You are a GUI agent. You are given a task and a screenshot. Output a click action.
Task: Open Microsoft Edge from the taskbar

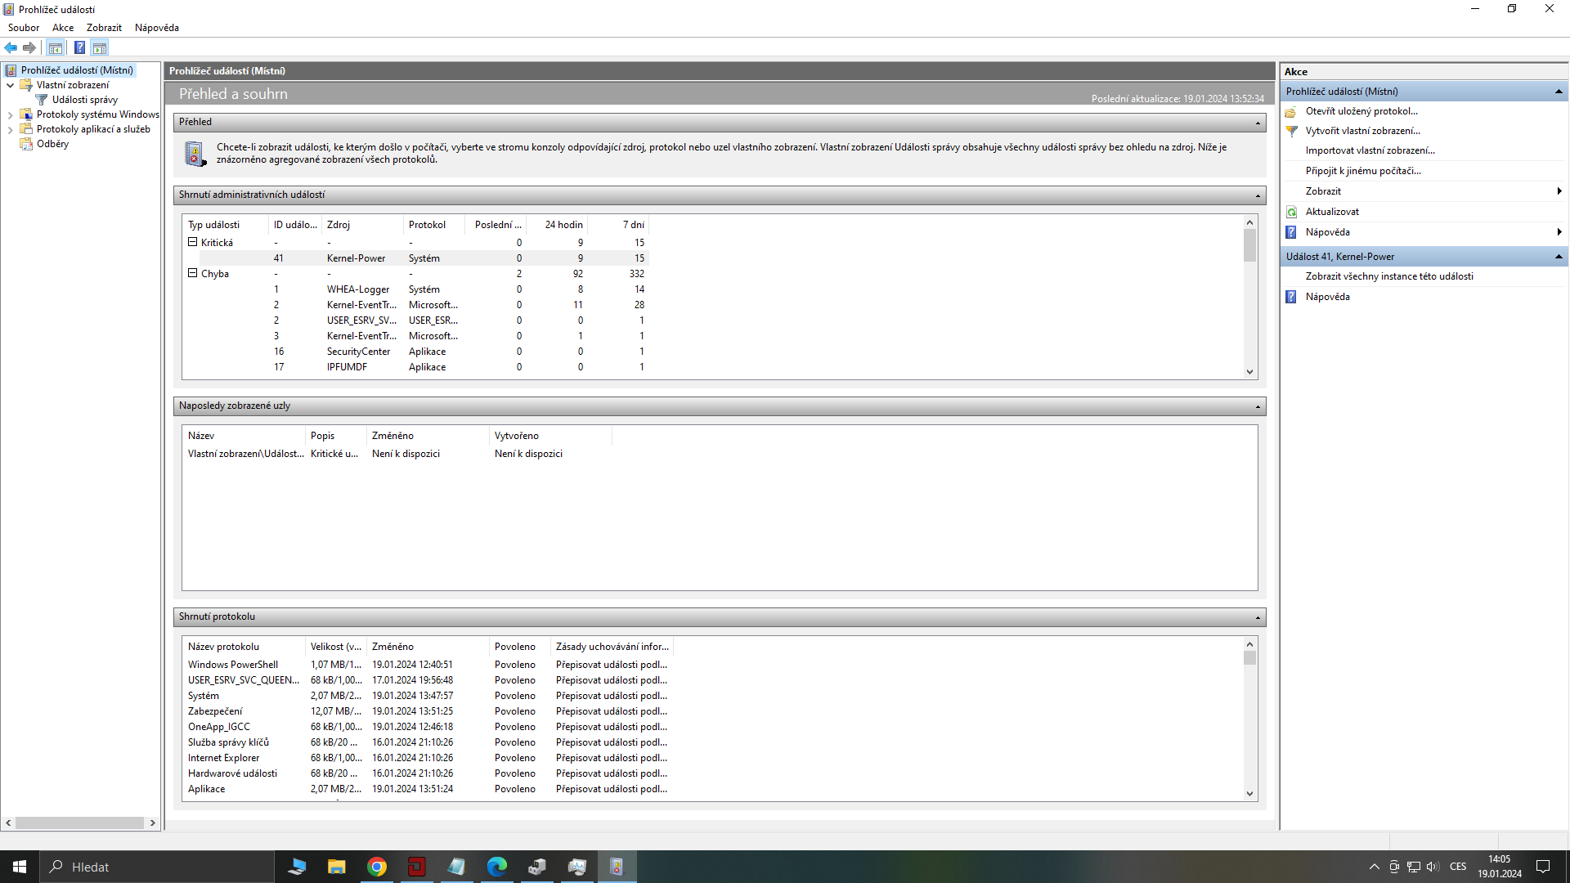click(x=496, y=867)
